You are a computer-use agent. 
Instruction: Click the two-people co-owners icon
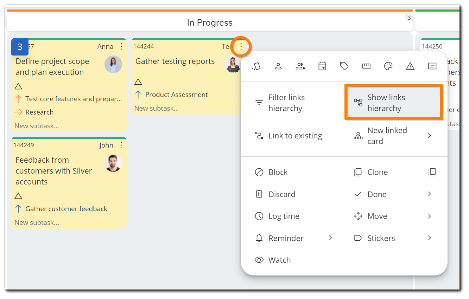(x=300, y=66)
